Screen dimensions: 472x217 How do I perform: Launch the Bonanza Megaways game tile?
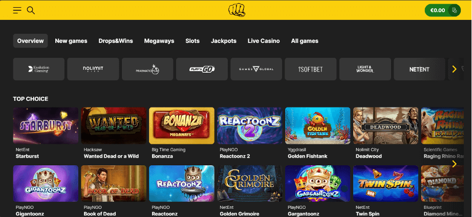[x=182, y=125]
